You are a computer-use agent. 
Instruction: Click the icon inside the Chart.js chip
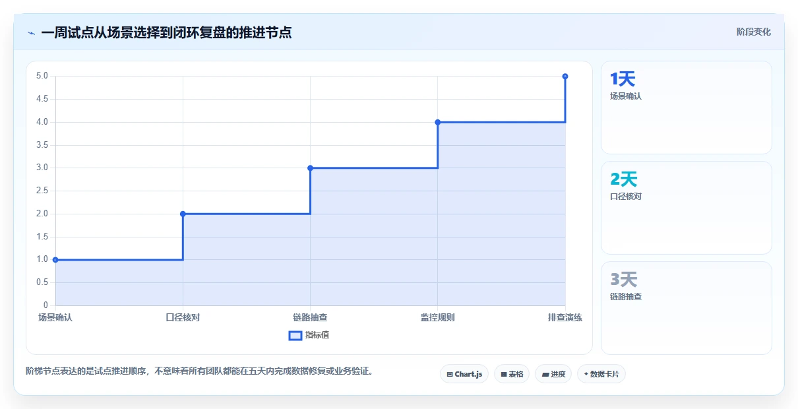[450, 374]
